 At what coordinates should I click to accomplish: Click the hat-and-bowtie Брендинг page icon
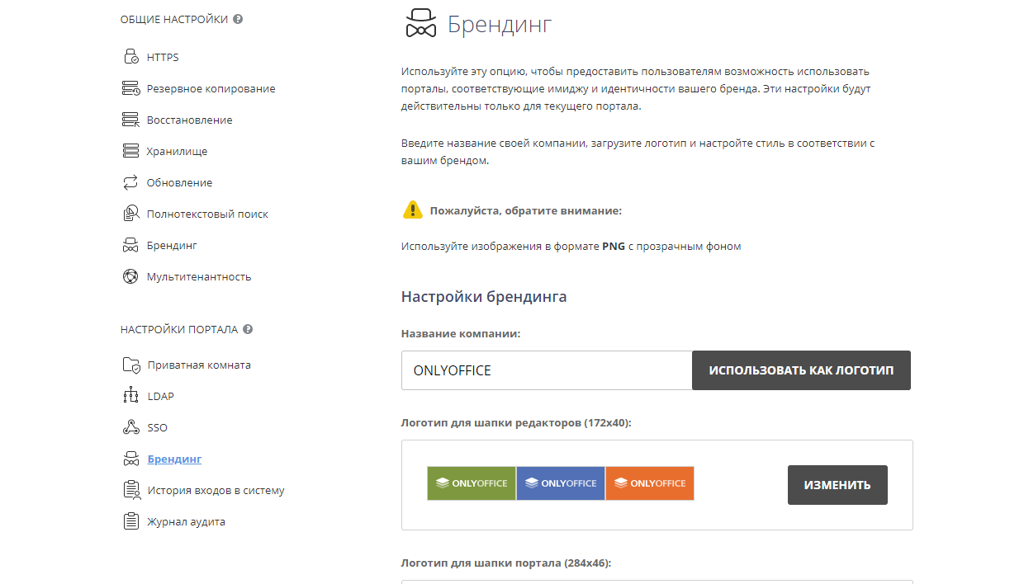coord(420,24)
